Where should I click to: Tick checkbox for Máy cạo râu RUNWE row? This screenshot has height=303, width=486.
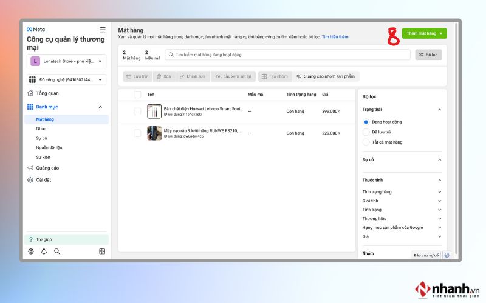pos(137,133)
